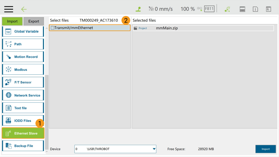Click the Ethernet Slave server icon
279x157 pixels.
coord(8,133)
